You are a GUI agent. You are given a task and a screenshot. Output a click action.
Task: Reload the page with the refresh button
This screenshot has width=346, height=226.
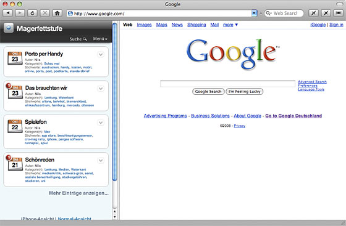[32, 13]
